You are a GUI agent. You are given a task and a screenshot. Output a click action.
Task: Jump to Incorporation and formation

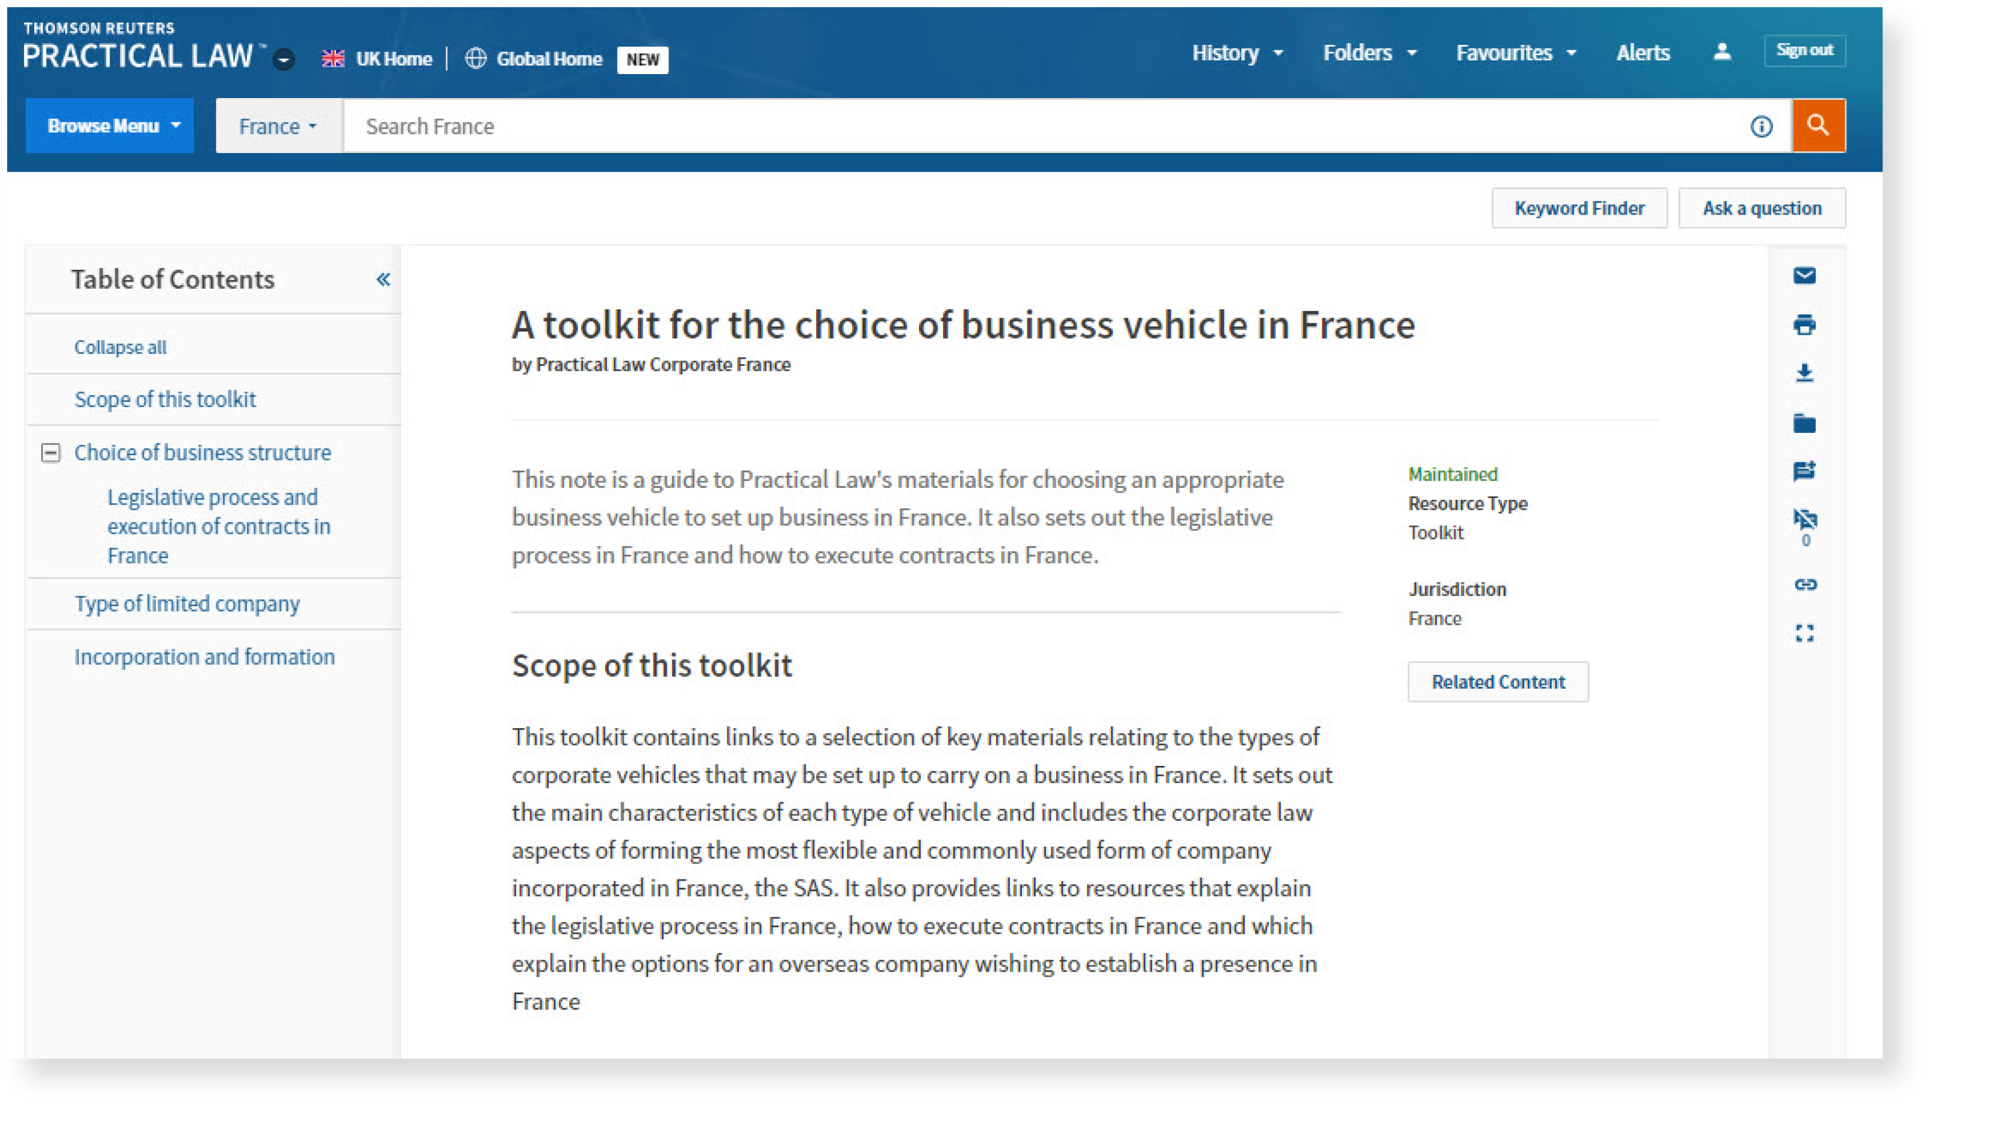tap(205, 657)
